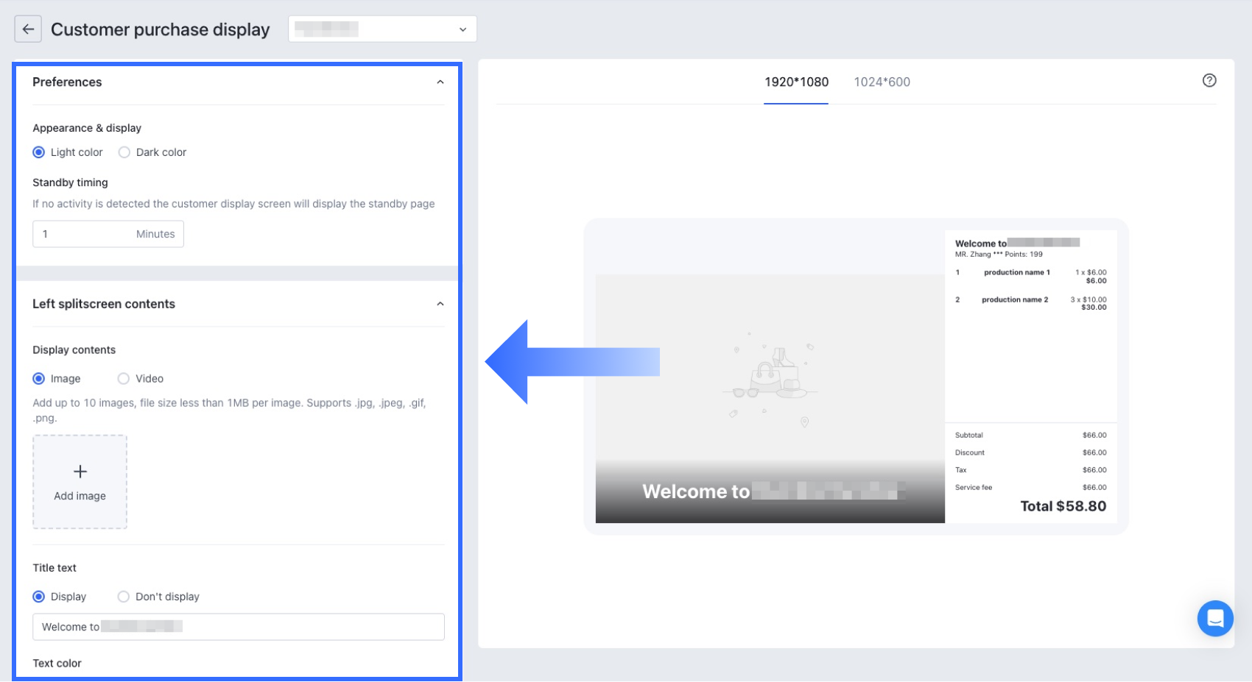Open the store selector dropdown
Viewport: 1252px width, 682px height.
click(x=382, y=29)
